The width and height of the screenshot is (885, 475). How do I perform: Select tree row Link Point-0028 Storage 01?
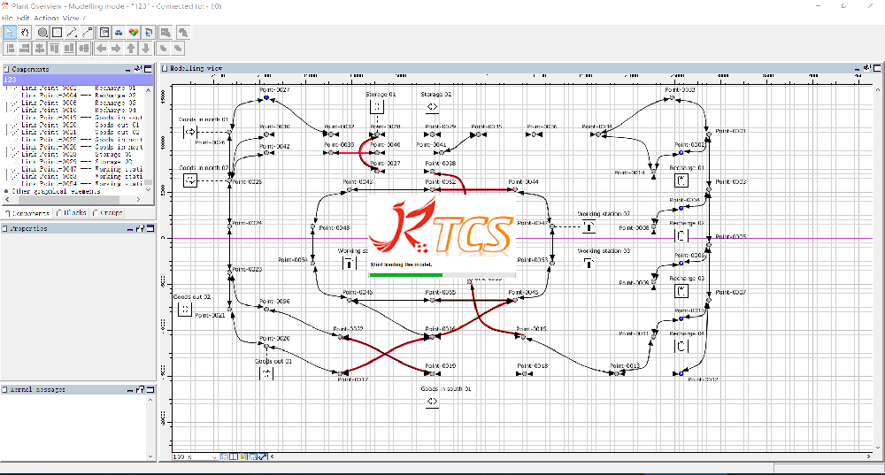(76, 154)
